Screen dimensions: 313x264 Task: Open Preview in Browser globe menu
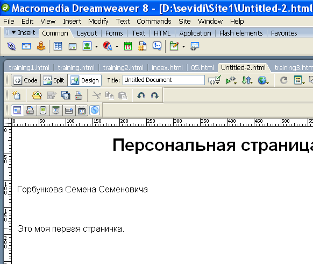[264, 80]
